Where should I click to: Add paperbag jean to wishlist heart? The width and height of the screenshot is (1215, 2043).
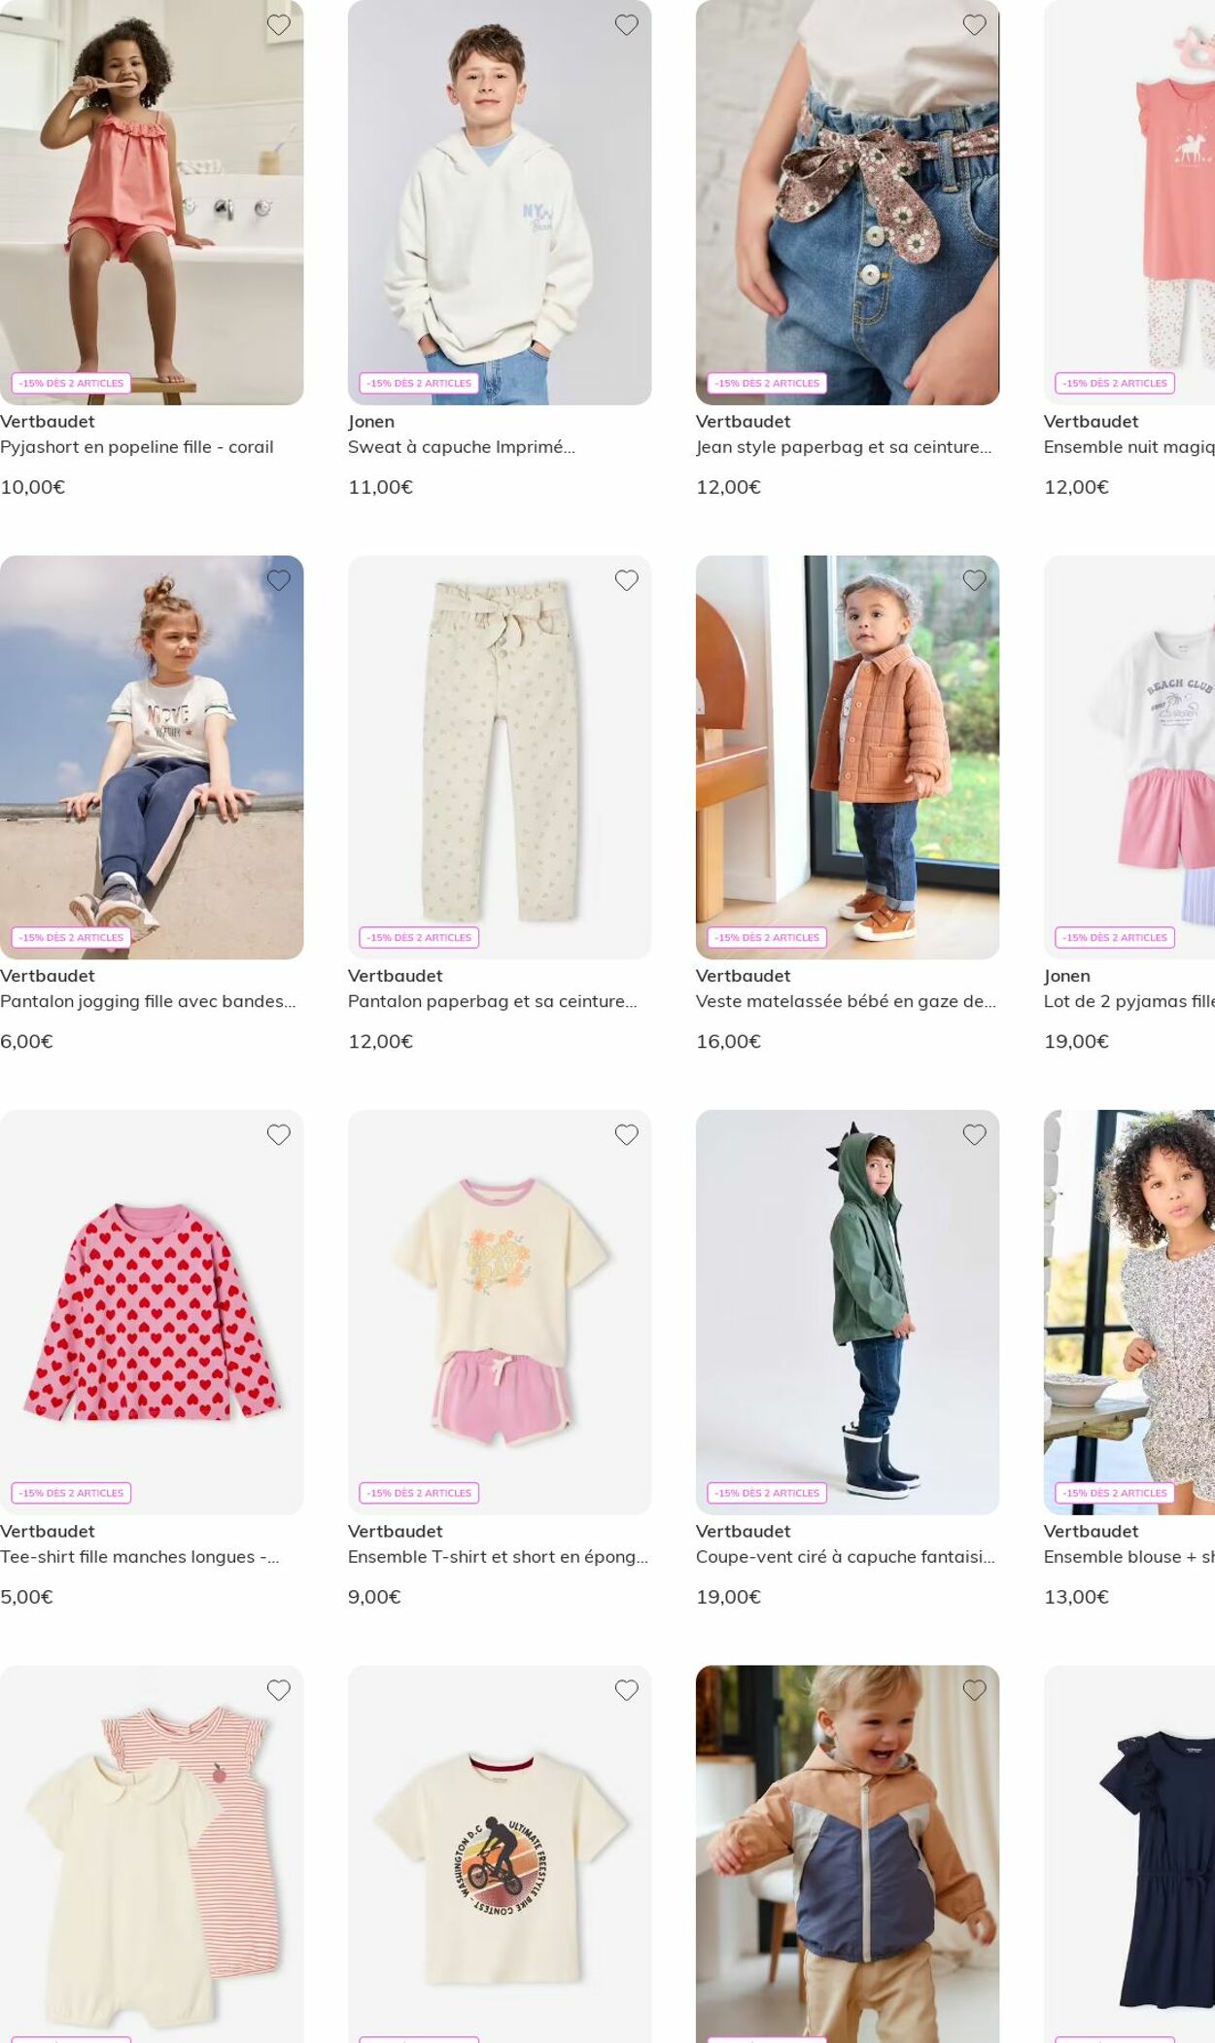pyautogui.click(x=975, y=25)
